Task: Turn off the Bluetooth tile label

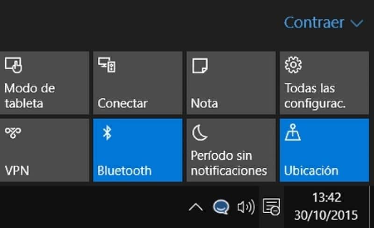Action: (x=124, y=170)
